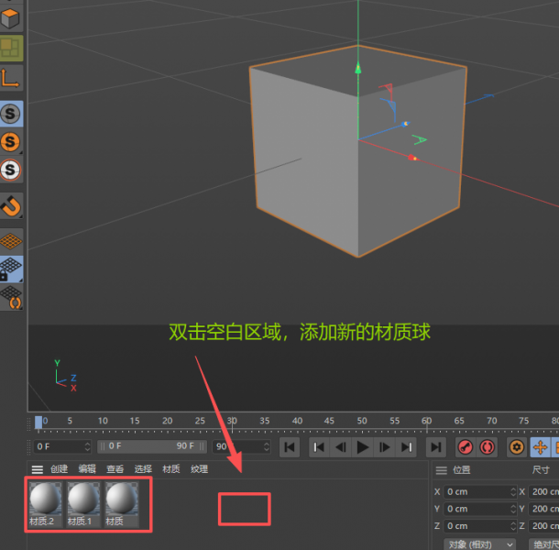The height and width of the screenshot is (550, 559).
Task: Click frame 60 on the timeline ruler
Action: coord(427,421)
